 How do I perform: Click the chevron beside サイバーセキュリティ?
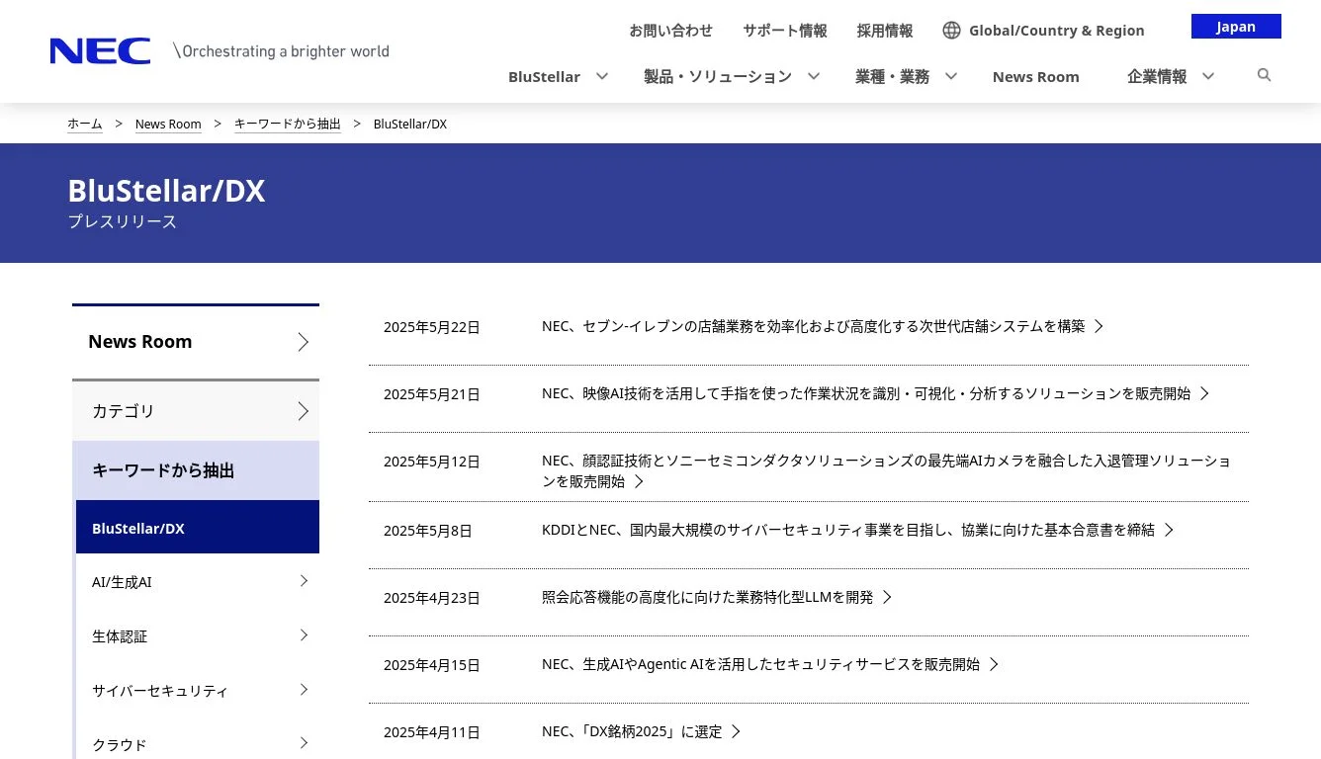[304, 690]
